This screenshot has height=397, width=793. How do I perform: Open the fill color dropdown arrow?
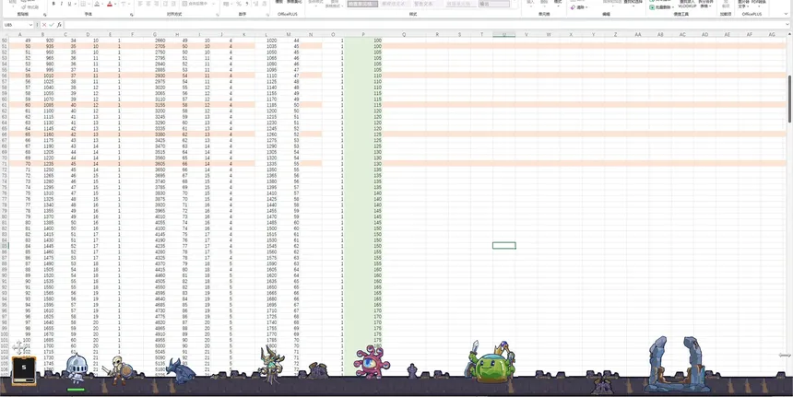click(102, 4)
